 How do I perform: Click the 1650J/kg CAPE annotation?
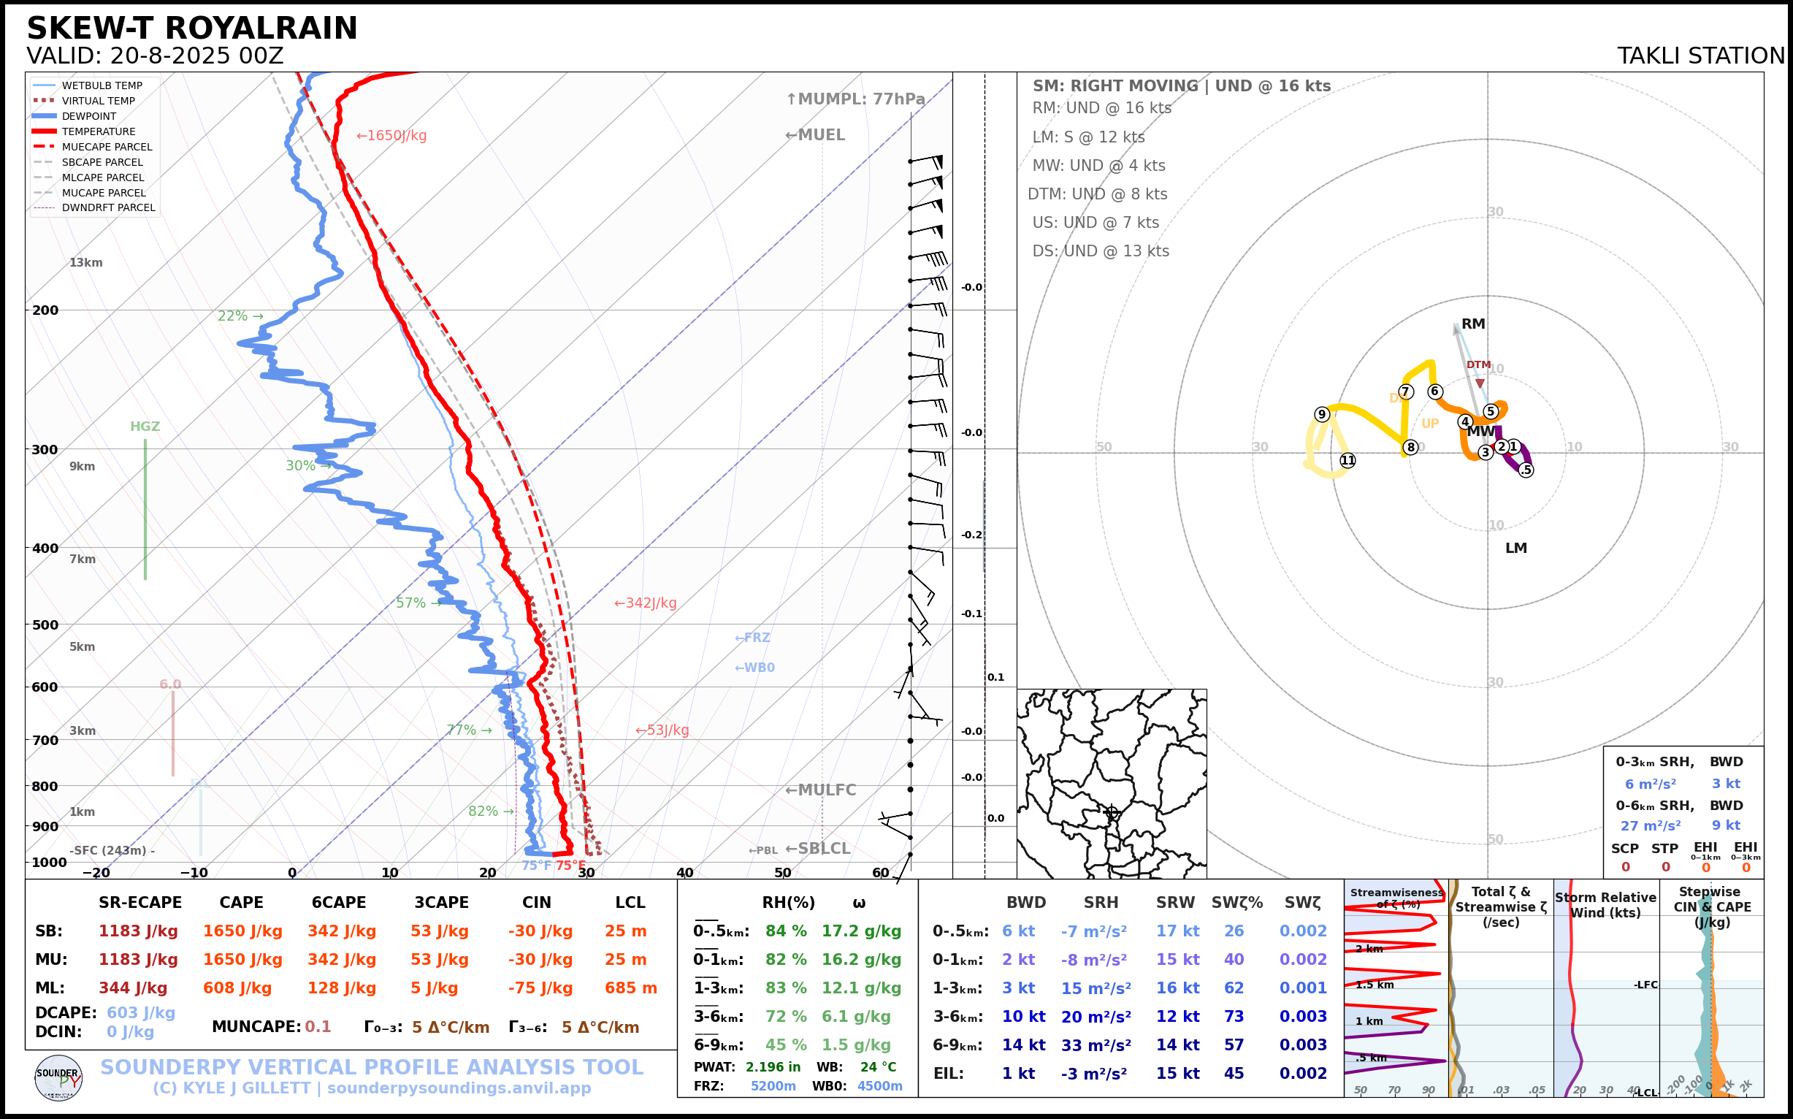tap(391, 135)
